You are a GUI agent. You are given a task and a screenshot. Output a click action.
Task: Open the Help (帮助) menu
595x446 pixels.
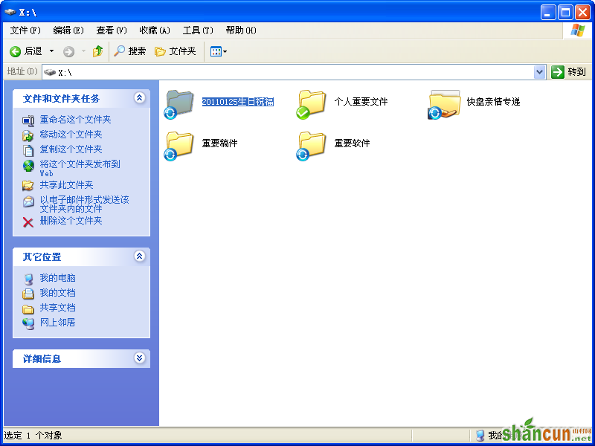pos(241,30)
